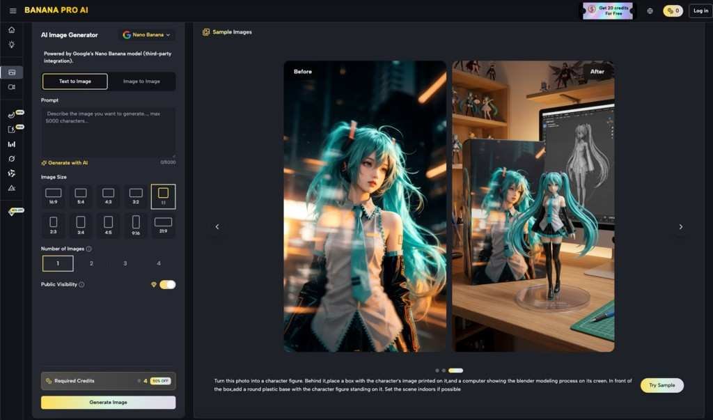Open the analytics bar-chart sidebar icon
The width and height of the screenshot is (713, 420).
click(11, 143)
